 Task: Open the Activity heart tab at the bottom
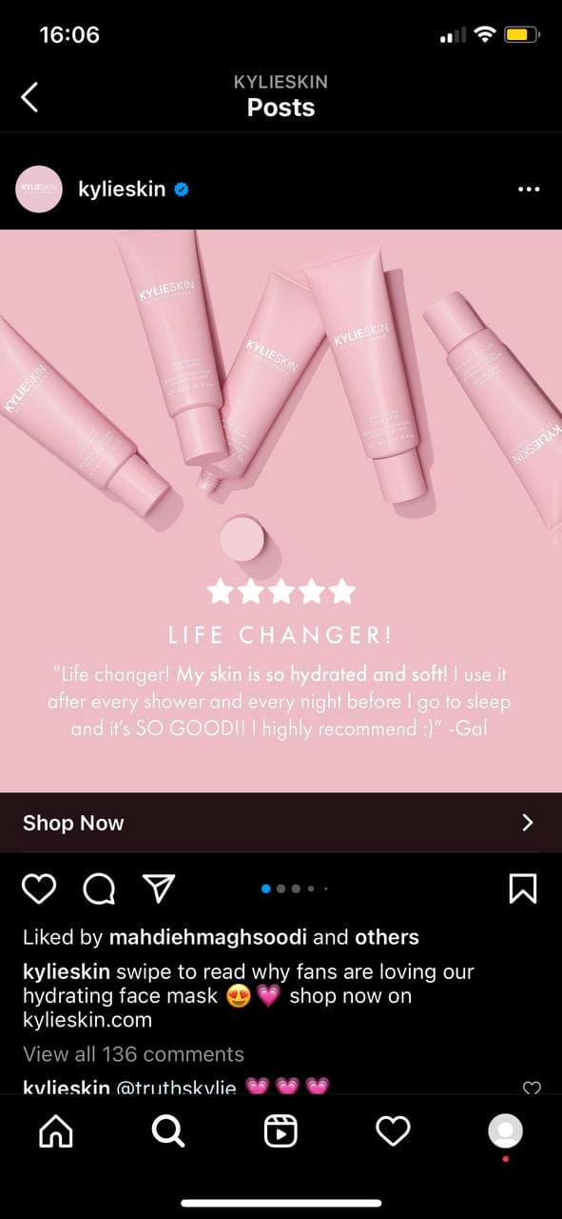click(x=393, y=1131)
